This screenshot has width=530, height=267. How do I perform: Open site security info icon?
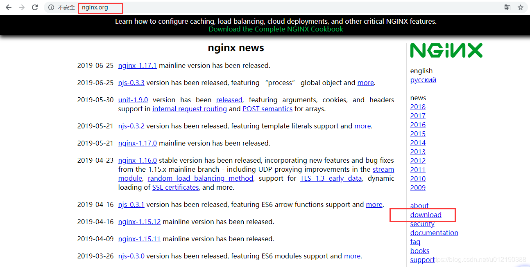tap(51, 7)
